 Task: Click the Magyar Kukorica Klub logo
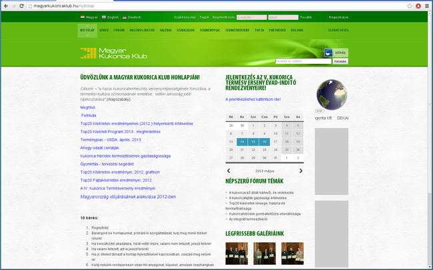click(114, 53)
